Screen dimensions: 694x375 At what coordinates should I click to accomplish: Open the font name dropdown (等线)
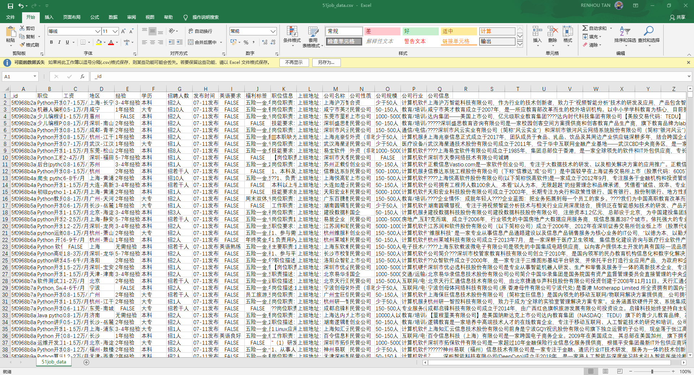[x=98, y=31]
